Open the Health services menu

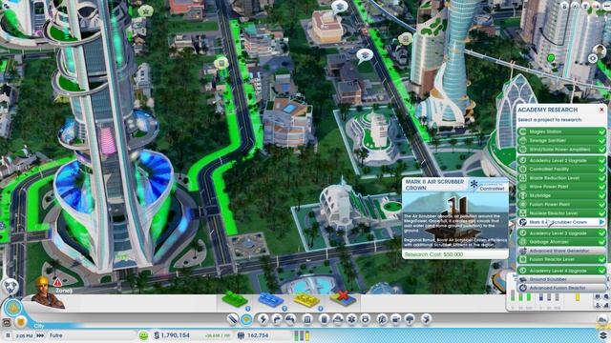click(351, 319)
